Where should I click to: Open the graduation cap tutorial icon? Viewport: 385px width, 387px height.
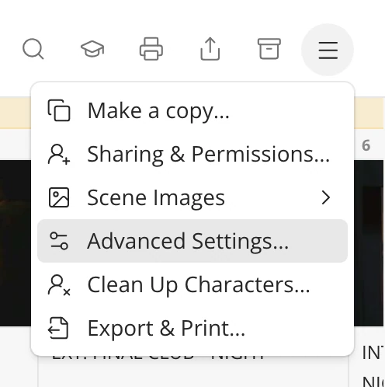92,49
